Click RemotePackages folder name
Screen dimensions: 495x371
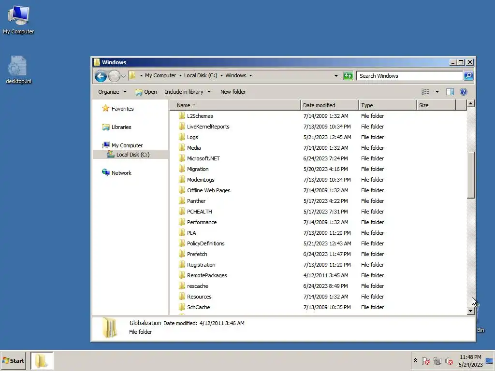click(207, 275)
